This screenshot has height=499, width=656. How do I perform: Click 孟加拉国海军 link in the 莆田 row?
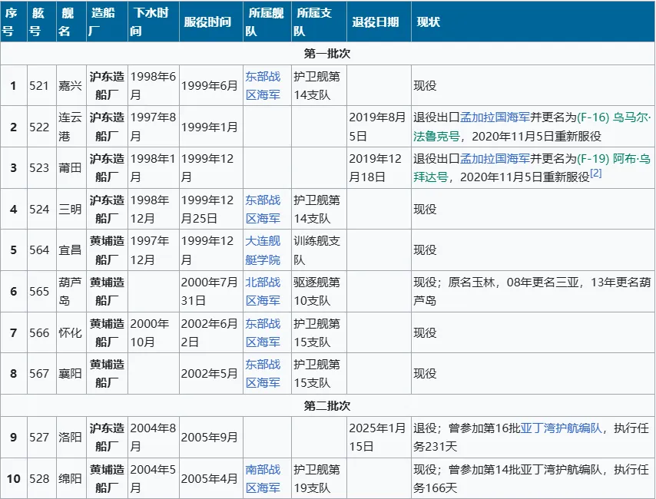495,159
